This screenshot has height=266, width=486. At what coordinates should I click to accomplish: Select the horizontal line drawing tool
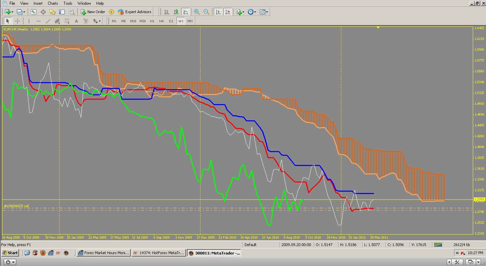(x=39, y=21)
